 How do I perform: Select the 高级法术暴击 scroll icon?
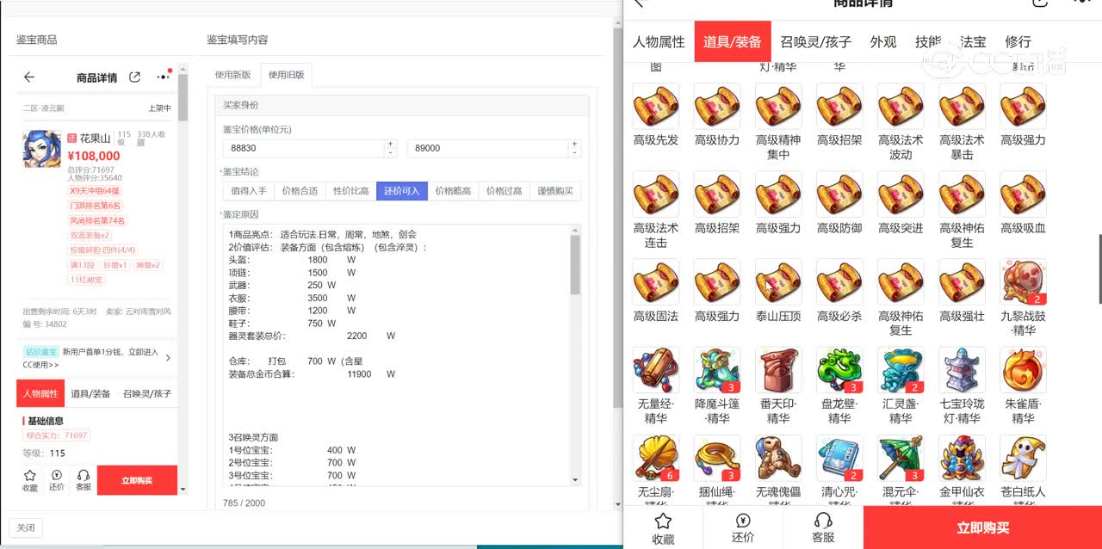click(962, 106)
